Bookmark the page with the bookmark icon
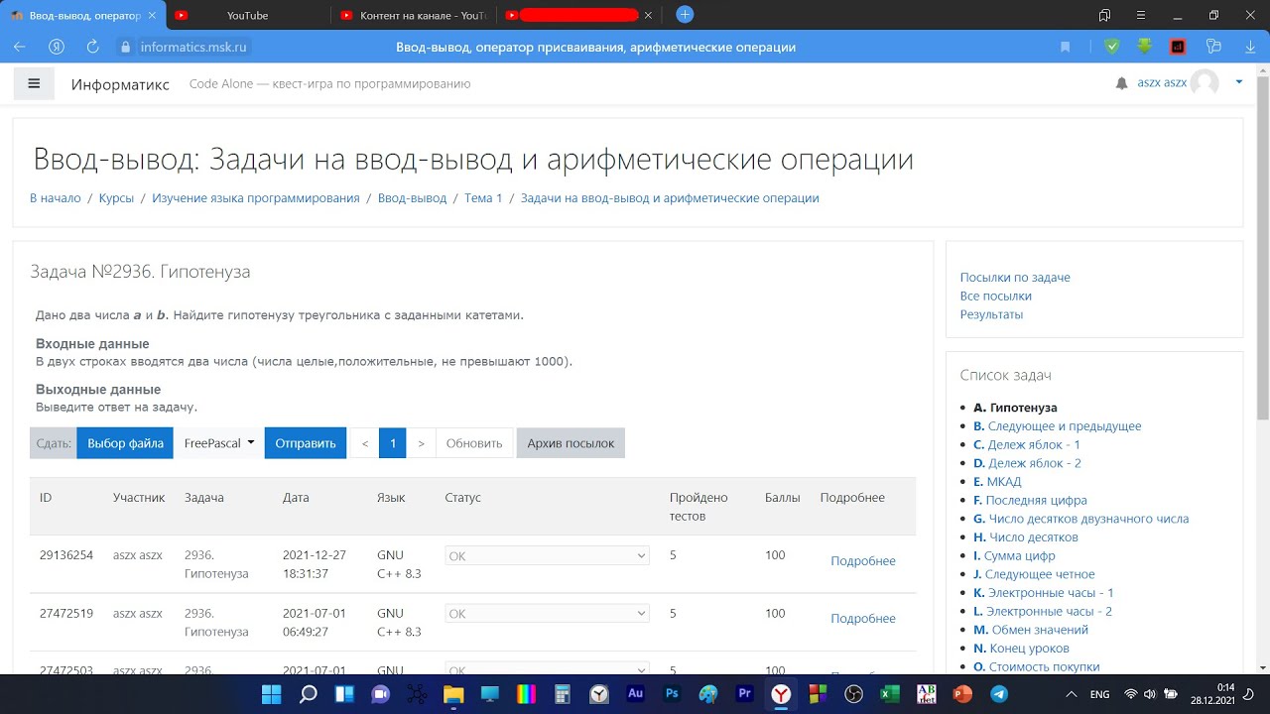Screen dimensions: 1270x714 click(1066, 47)
